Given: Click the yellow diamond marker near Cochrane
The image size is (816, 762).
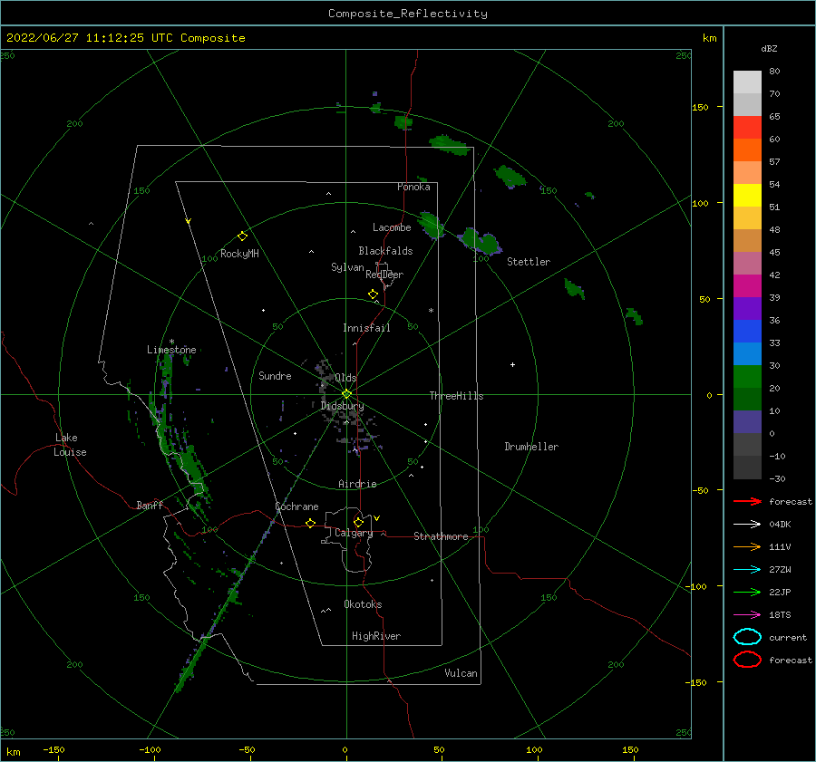Looking at the screenshot, I should click(310, 523).
